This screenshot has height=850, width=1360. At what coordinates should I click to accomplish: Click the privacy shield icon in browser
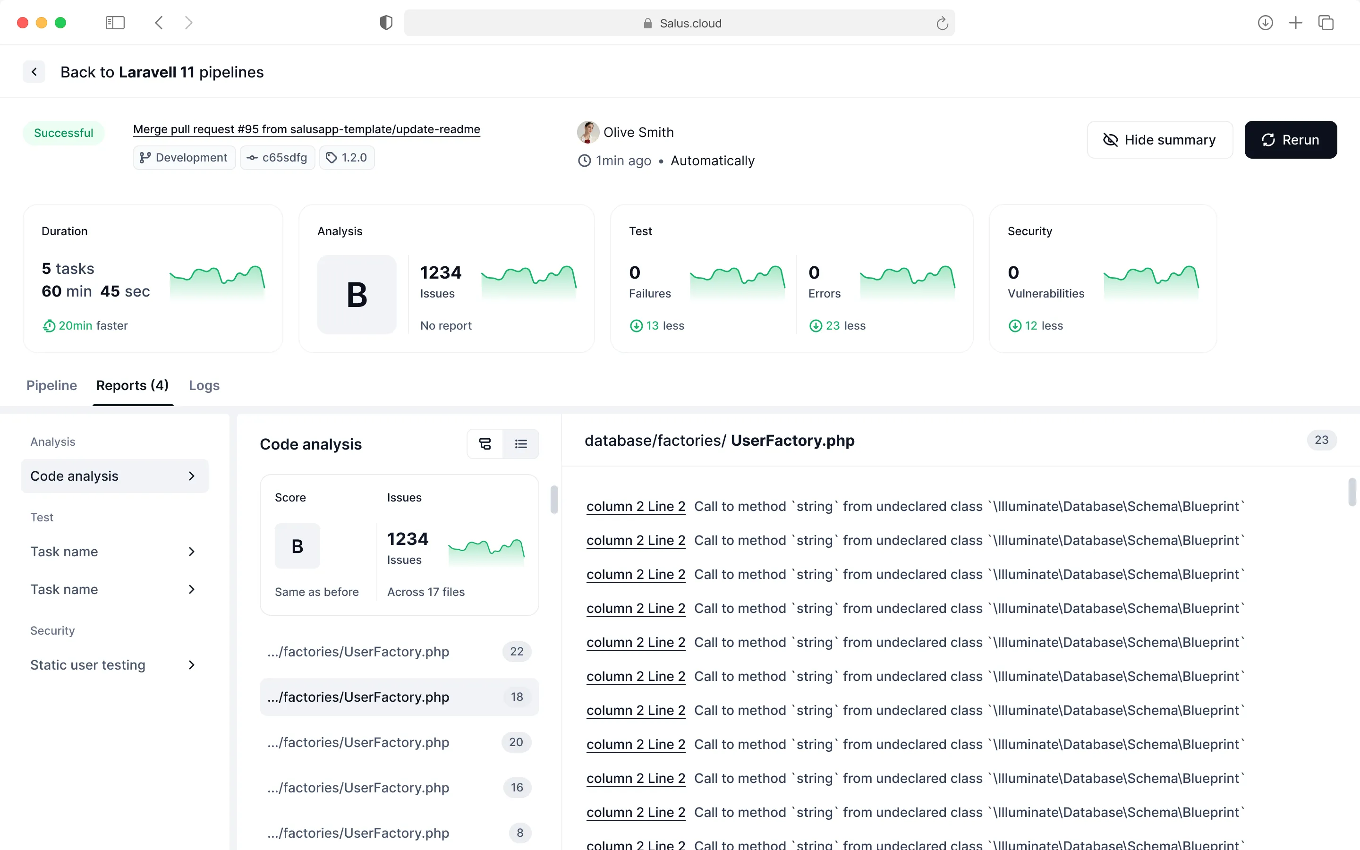(x=386, y=23)
